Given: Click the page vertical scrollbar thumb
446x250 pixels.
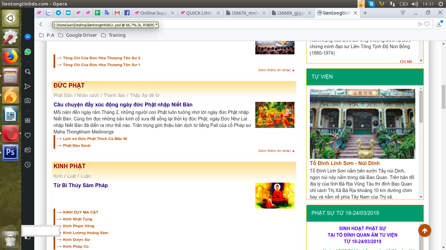Looking at the screenshot, I should tap(443, 97).
